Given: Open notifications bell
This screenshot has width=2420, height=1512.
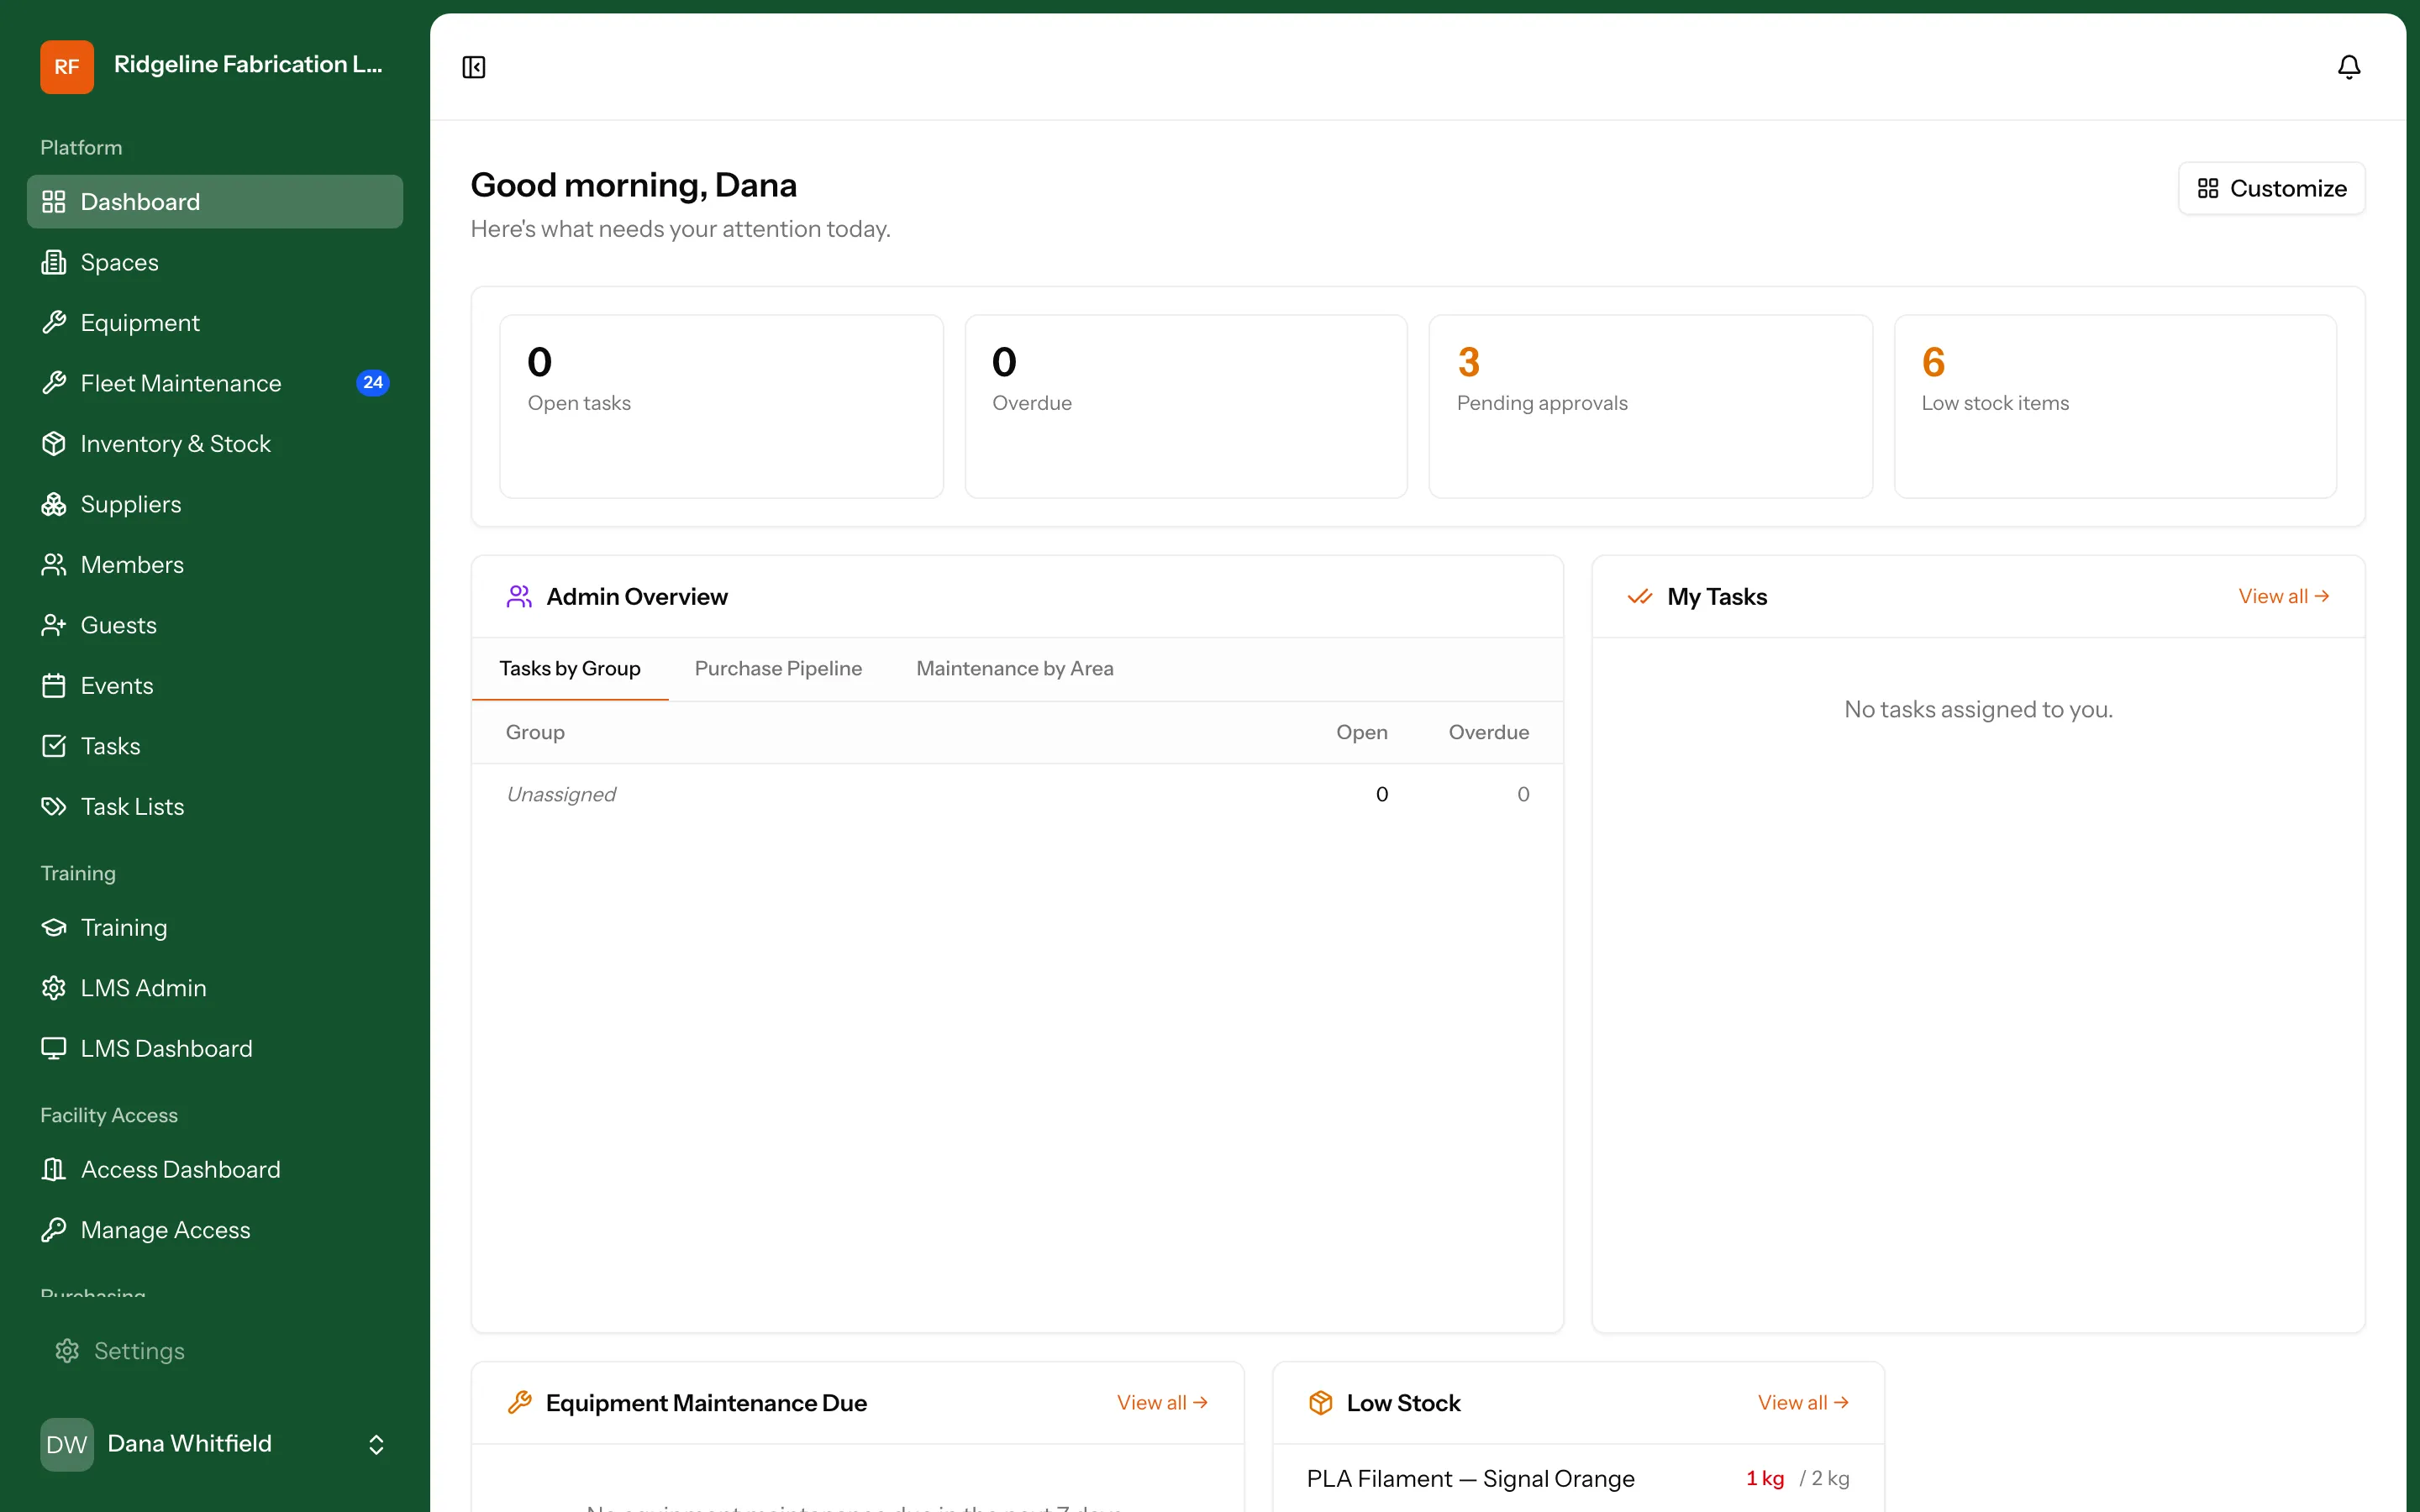Looking at the screenshot, I should [2349, 67].
